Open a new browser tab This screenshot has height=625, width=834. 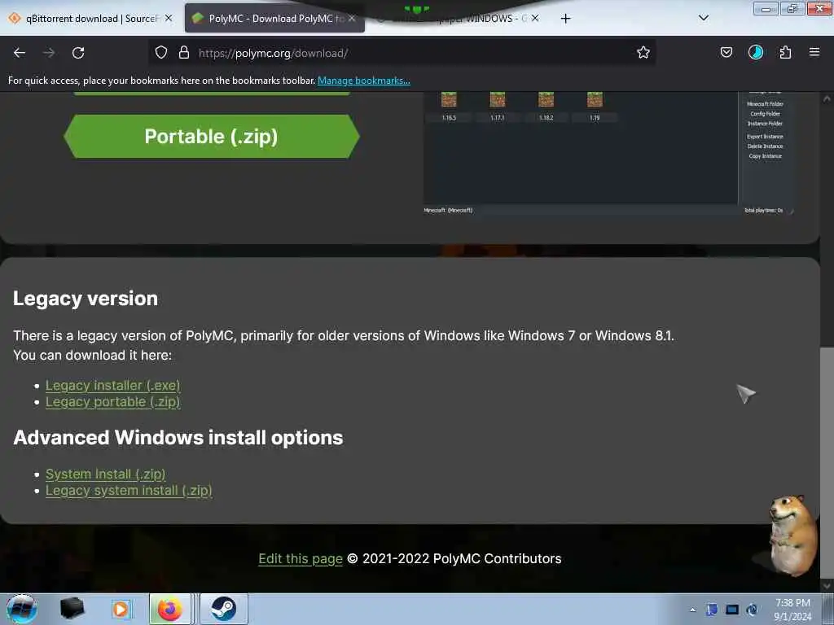point(565,19)
